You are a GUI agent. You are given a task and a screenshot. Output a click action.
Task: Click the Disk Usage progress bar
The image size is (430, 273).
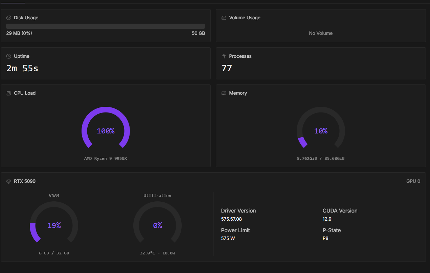106,26
